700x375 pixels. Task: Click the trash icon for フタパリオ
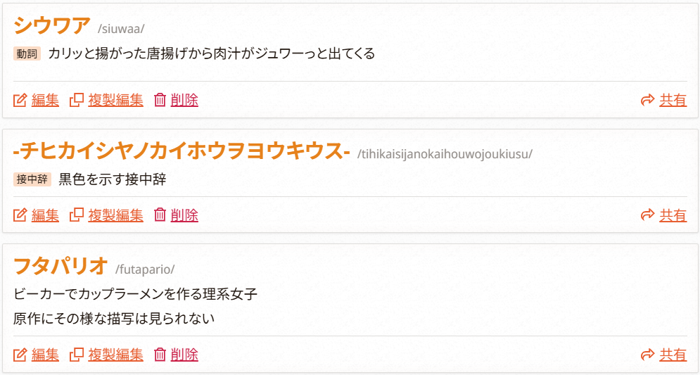pos(160,355)
